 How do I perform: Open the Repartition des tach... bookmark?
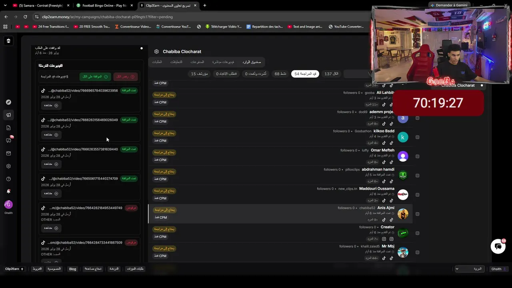tap(264, 27)
